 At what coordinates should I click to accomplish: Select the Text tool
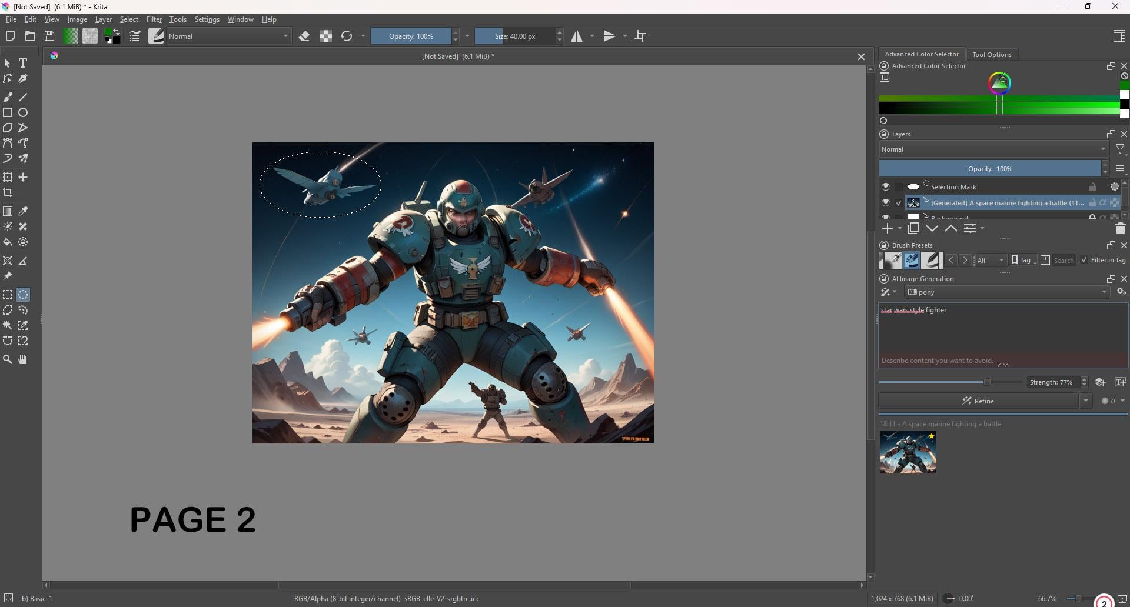[23, 63]
